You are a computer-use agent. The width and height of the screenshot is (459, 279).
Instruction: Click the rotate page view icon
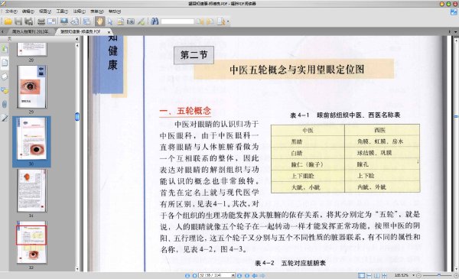click(75, 21)
